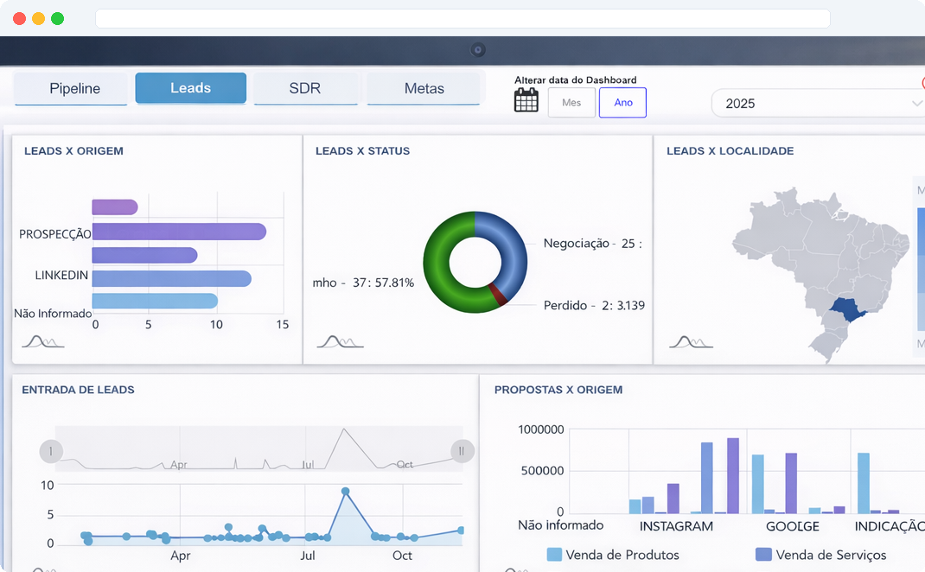The height and width of the screenshot is (572, 925).
Task: Click chart icon under Leads x Status
Action: (340, 341)
